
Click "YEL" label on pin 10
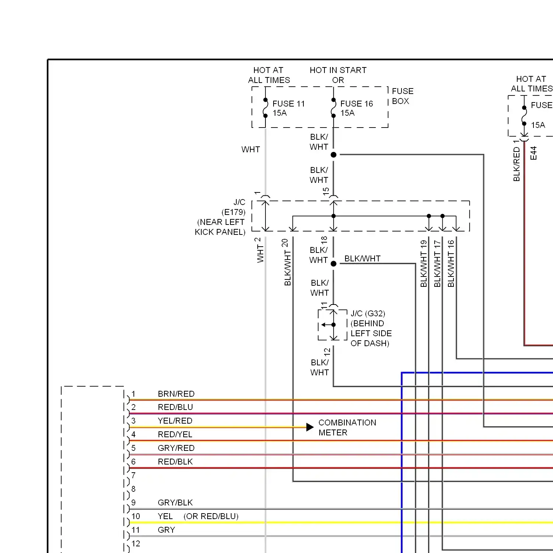tap(165, 516)
